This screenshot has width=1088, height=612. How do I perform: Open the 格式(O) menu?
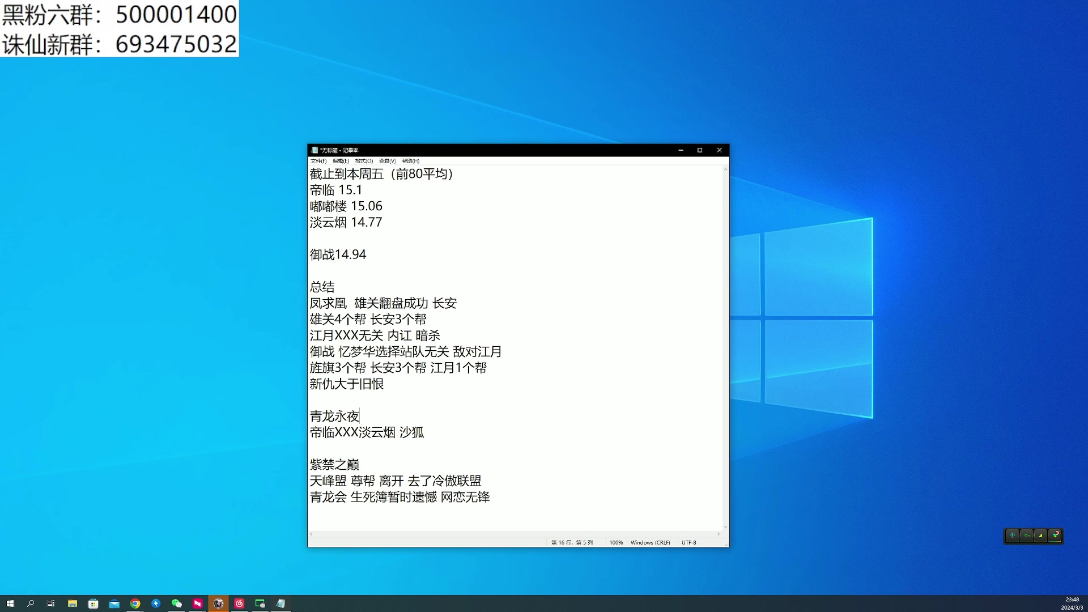[x=364, y=161]
